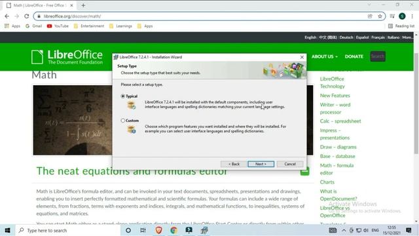Collapse the section with green minus icon
Screen dimensions: 419x236
coord(304,172)
